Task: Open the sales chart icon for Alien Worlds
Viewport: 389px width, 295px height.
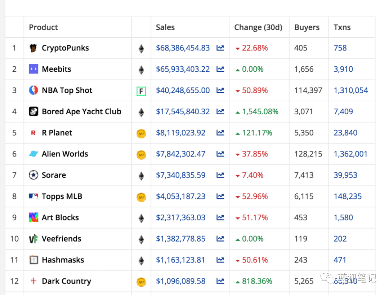Action: (x=220, y=154)
